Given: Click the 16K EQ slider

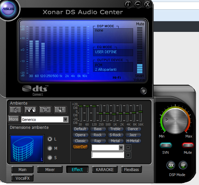Looking at the screenshot, I should [140, 112].
